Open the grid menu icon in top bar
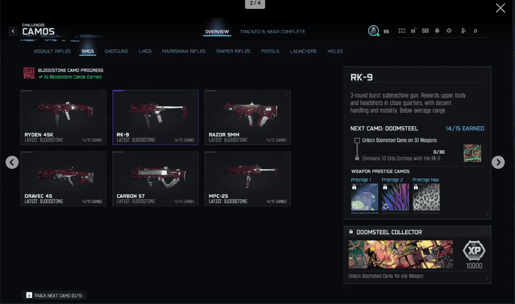This screenshot has width=515, height=304. pos(402,31)
